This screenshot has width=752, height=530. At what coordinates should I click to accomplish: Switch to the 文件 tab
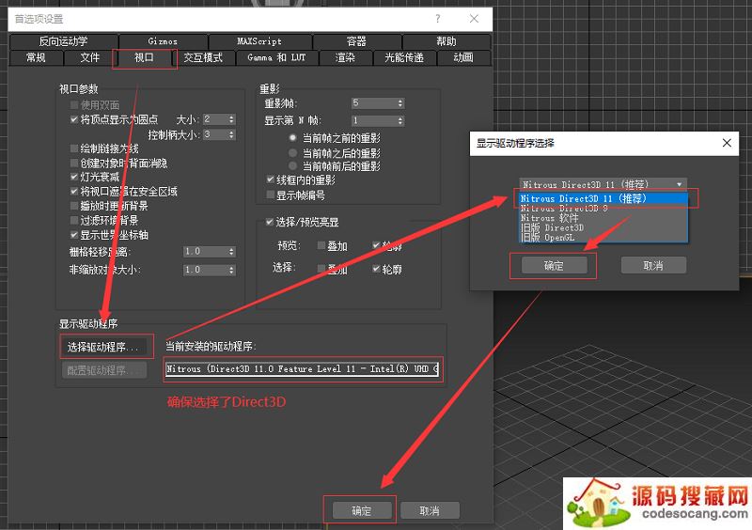[89, 57]
